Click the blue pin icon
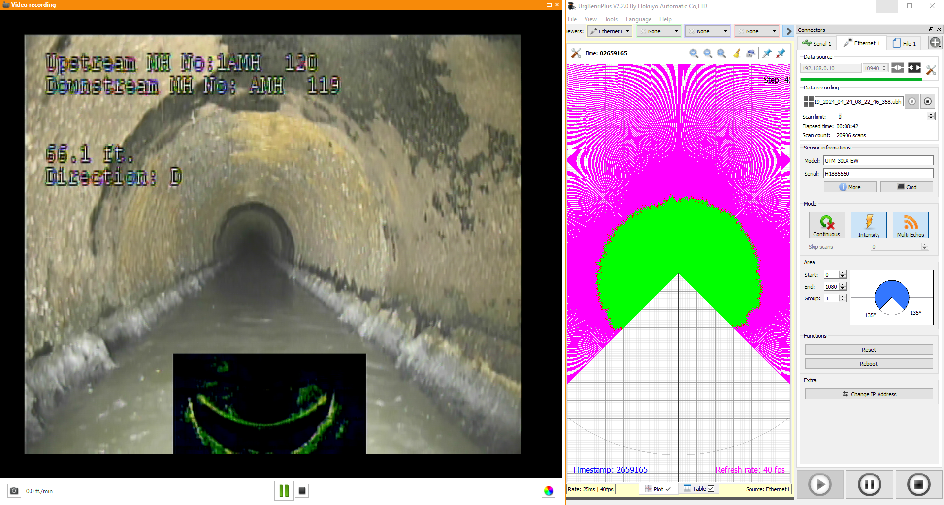The width and height of the screenshot is (944, 505). (x=767, y=53)
